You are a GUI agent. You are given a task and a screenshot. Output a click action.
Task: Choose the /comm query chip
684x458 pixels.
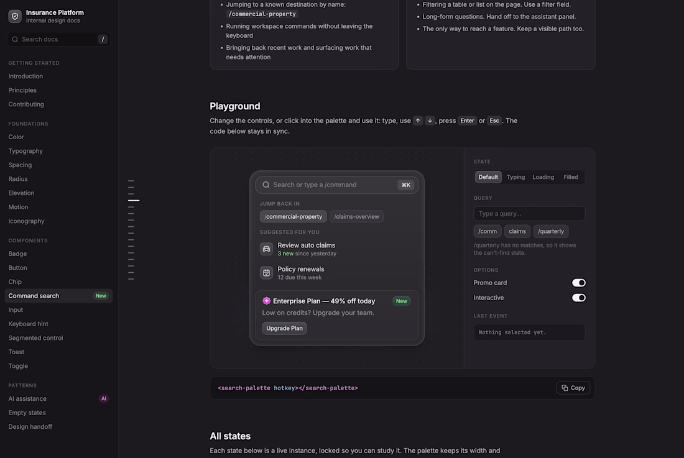[488, 231]
